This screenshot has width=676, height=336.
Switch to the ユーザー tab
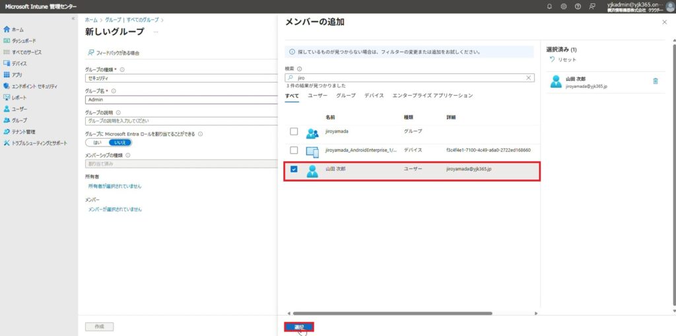pos(318,96)
